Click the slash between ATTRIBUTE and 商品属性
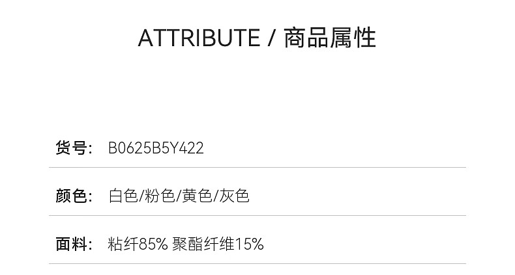 click(271, 38)
